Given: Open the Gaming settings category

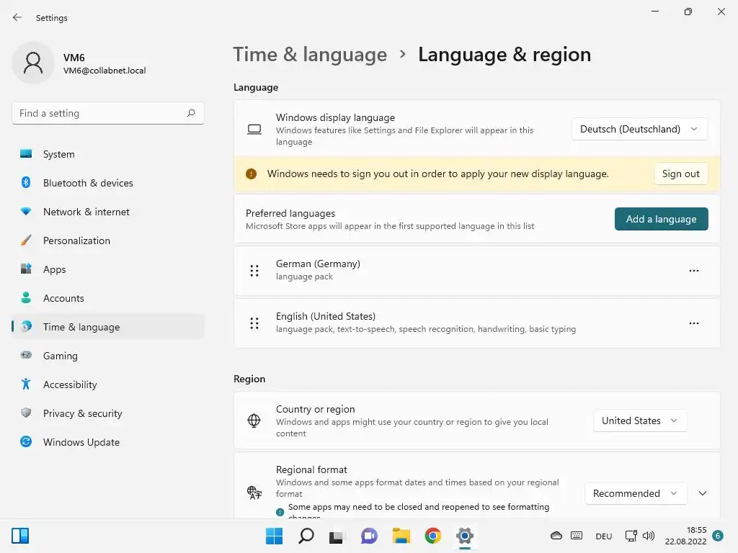Looking at the screenshot, I should pyautogui.click(x=108, y=356).
